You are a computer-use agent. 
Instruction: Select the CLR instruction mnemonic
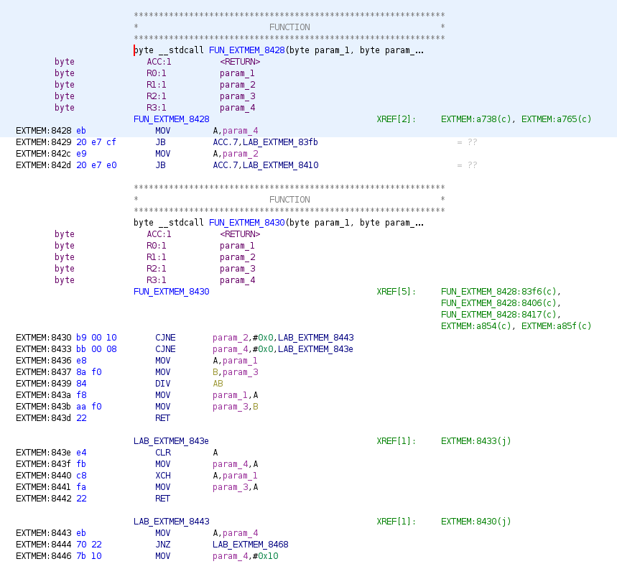click(x=162, y=453)
